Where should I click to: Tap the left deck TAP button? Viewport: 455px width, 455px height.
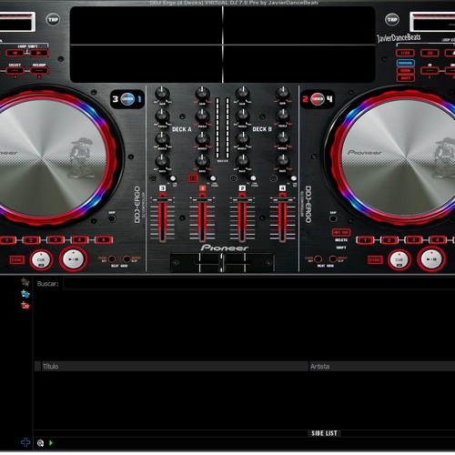tap(53, 20)
